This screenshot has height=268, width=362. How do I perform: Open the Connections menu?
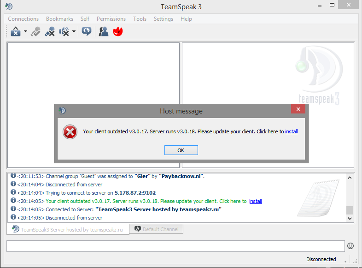tap(23, 19)
